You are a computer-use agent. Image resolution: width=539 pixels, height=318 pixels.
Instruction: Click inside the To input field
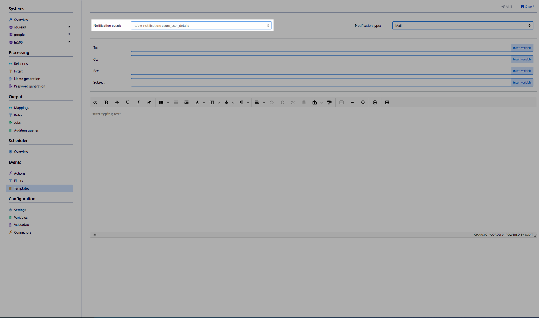pos(321,48)
